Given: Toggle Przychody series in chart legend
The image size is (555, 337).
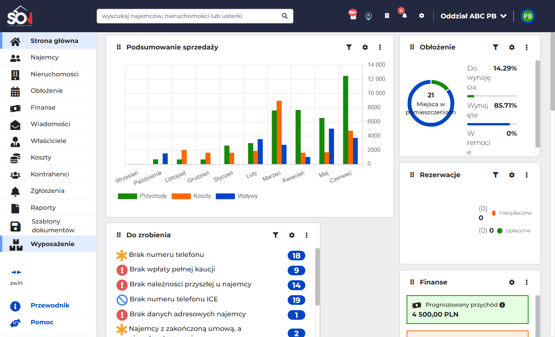Looking at the screenshot, I should click(x=142, y=196).
